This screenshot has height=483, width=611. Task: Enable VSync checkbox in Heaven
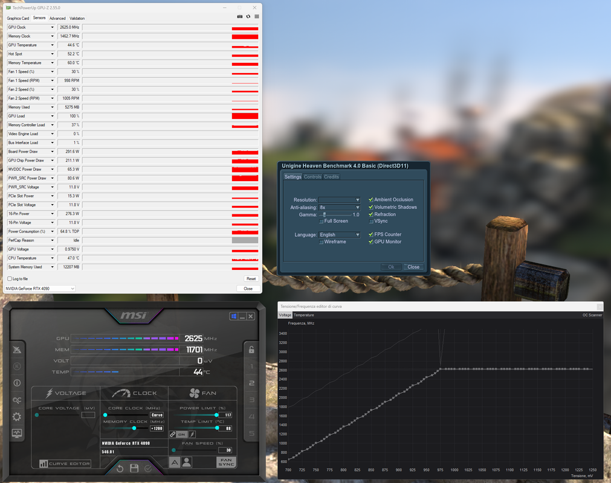371,221
